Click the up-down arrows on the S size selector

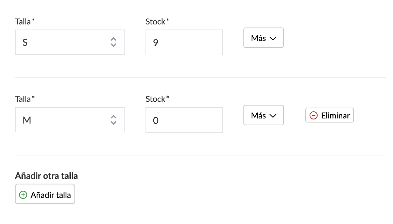click(x=114, y=42)
